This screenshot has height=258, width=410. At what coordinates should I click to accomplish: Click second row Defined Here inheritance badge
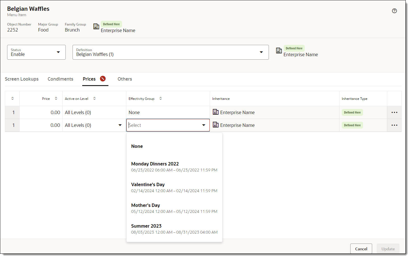pos(352,125)
